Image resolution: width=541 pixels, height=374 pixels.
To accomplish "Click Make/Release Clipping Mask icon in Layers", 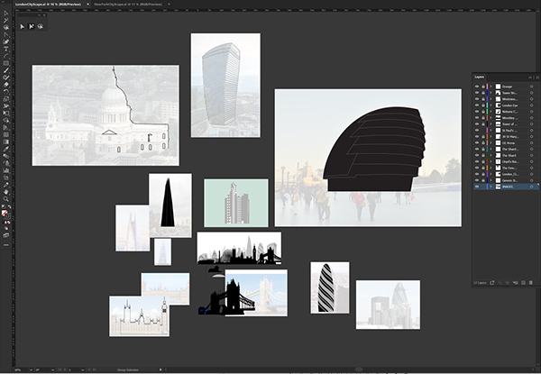I will click(507, 283).
